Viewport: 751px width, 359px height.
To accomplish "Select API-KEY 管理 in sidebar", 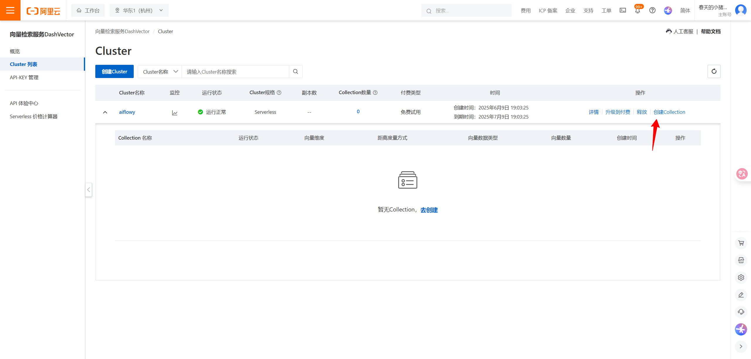I will click(24, 77).
